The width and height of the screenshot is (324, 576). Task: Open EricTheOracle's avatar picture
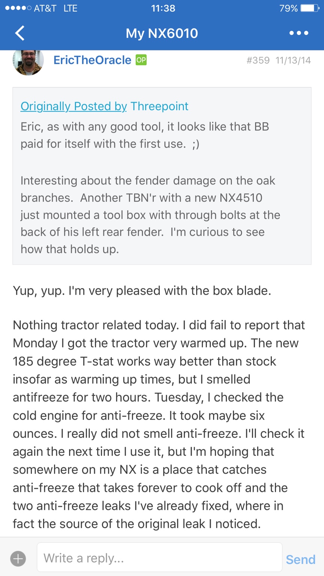pyautogui.click(x=28, y=61)
